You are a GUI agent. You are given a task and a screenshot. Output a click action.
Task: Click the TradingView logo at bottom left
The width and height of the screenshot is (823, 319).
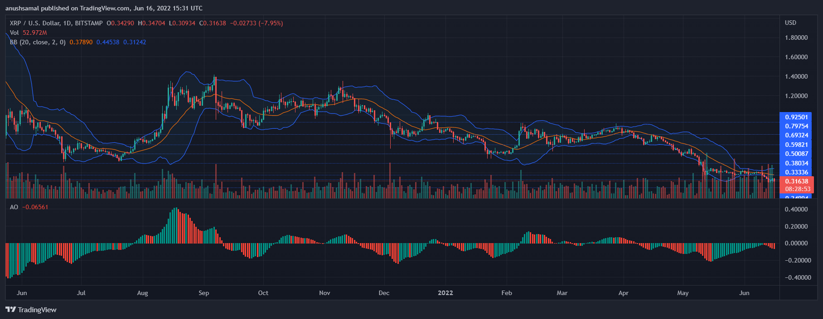point(31,310)
